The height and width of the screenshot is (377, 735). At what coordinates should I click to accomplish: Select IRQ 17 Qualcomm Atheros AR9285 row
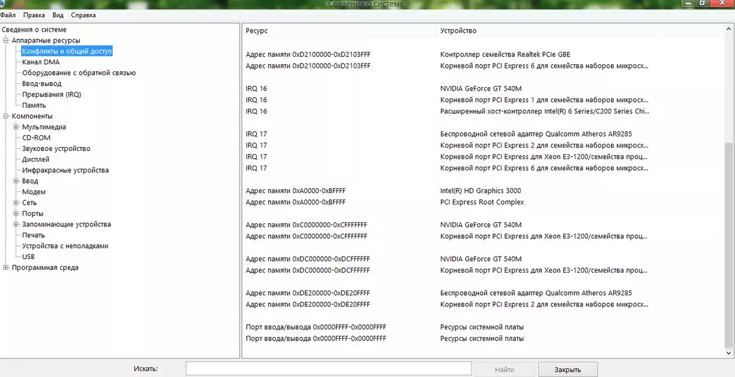483,134
